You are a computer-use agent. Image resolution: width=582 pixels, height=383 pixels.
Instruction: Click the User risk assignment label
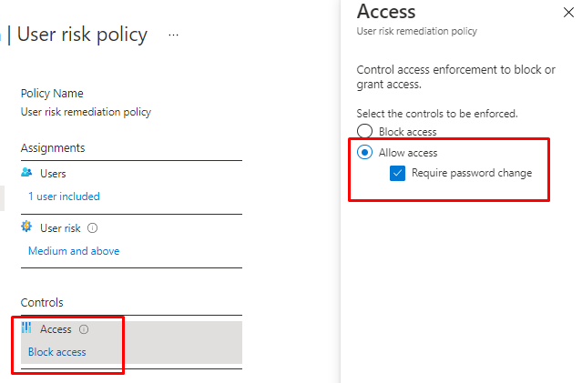62,228
